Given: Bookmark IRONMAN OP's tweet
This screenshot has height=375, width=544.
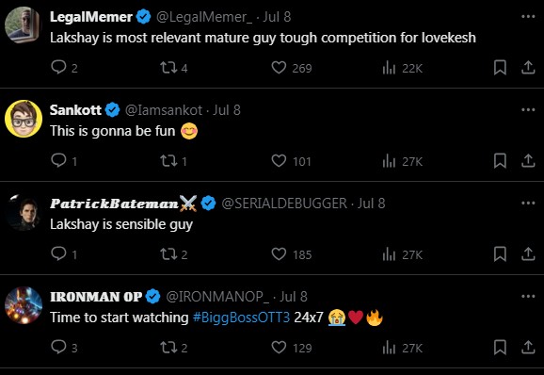Looking at the screenshot, I should pos(500,348).
